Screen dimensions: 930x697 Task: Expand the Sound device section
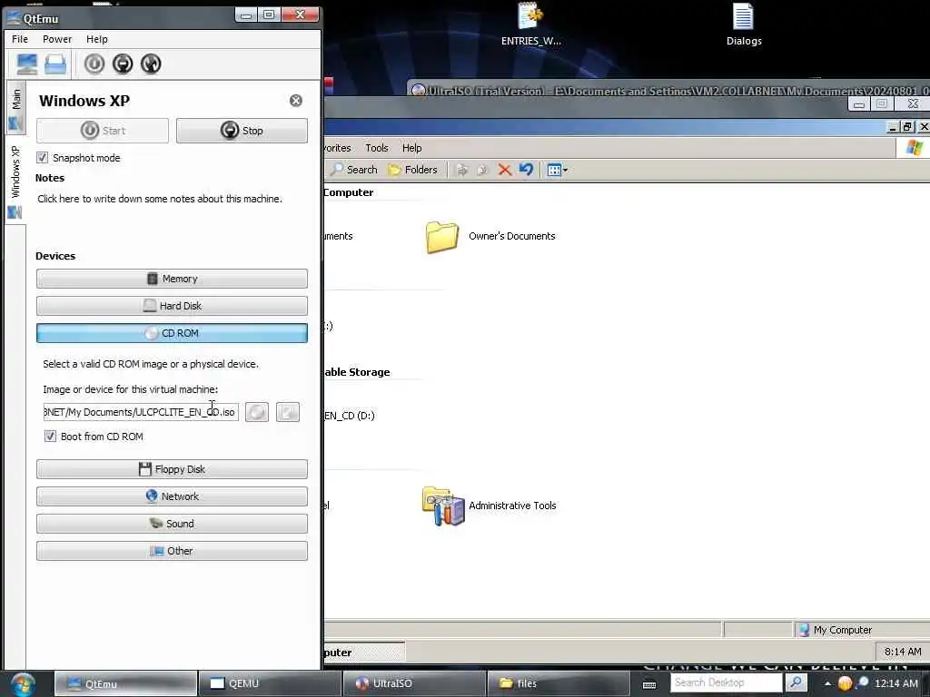(x=172, y=524)
